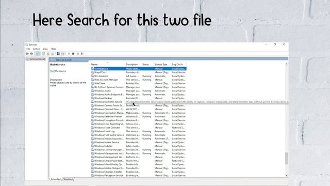Open the Help menu

click(53, 49)
